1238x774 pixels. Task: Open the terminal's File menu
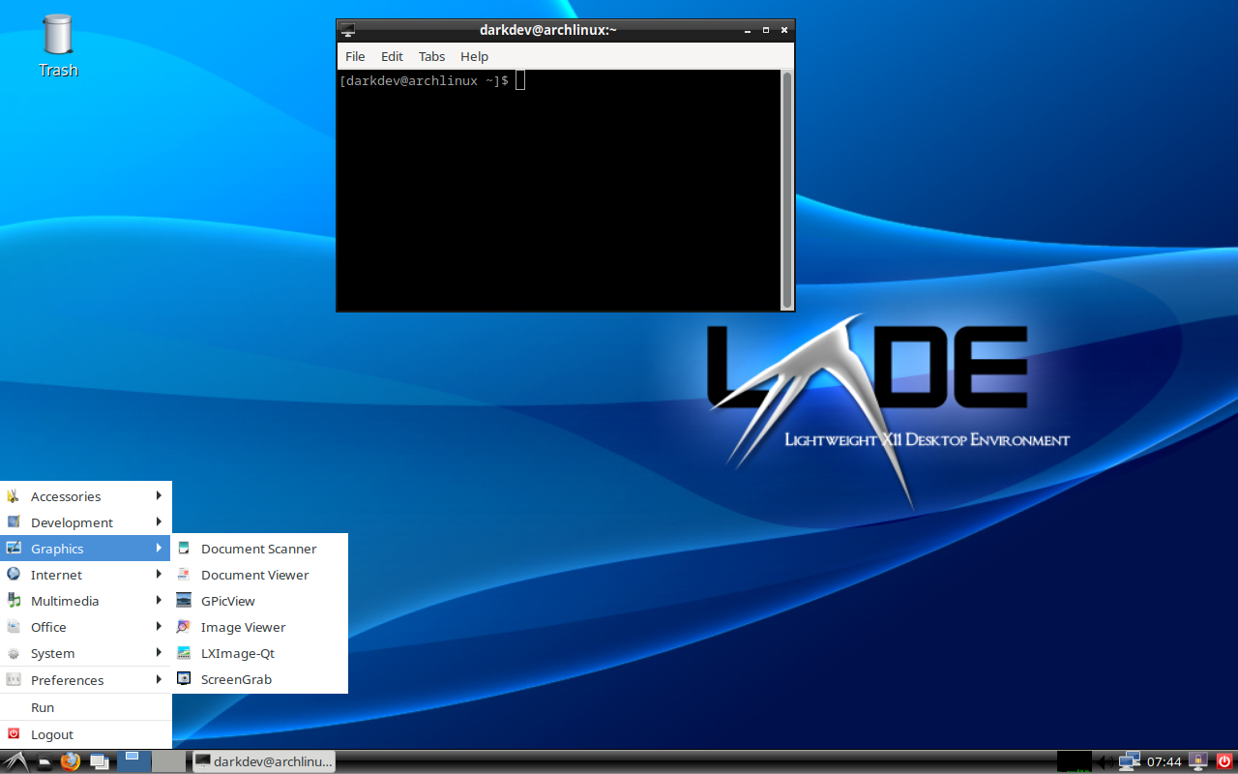click(x=355, y=56)
